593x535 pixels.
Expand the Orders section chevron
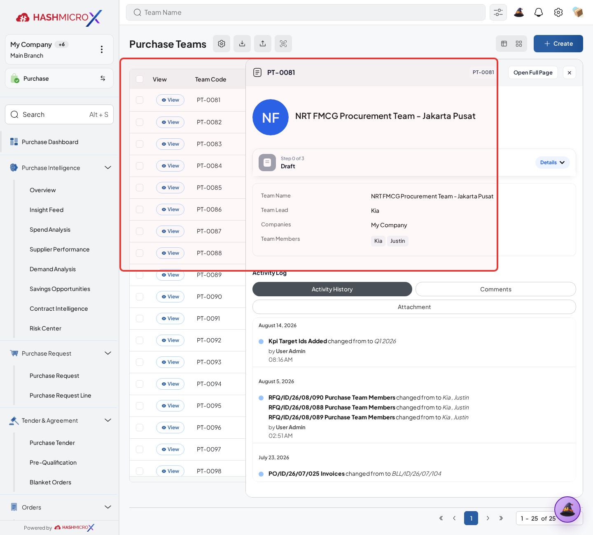(108, 507)
